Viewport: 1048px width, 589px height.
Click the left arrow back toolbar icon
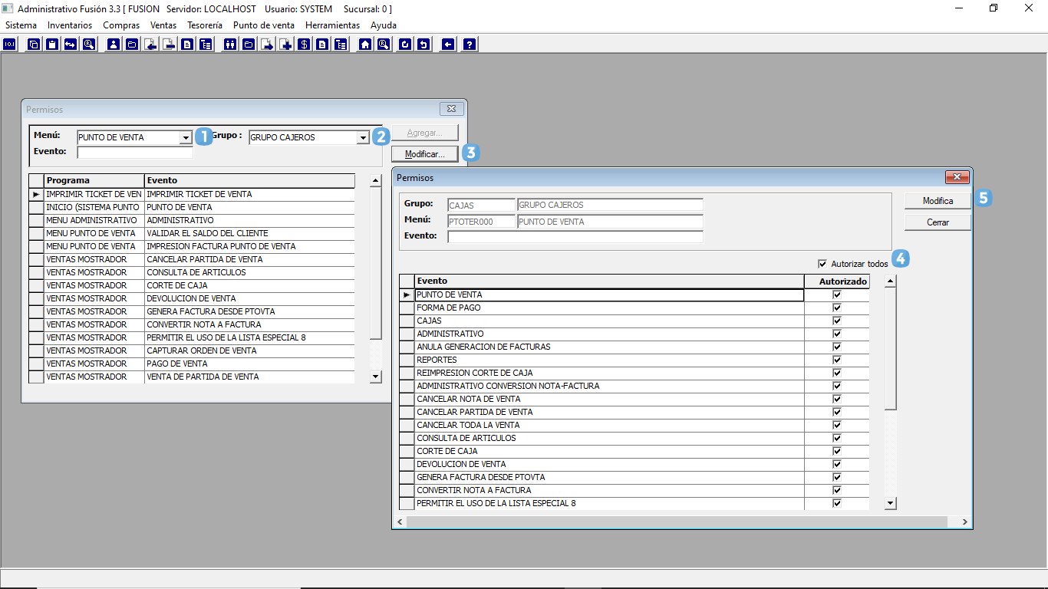pos(448,44)
